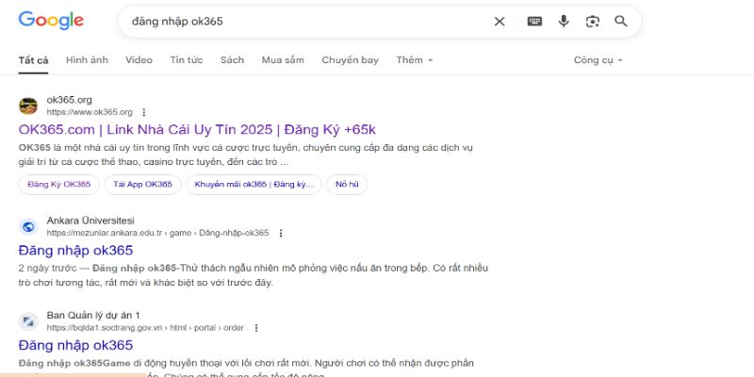
Task: Open three-dot menu beside Ban Quản lý result
Action: coord(255,328)
